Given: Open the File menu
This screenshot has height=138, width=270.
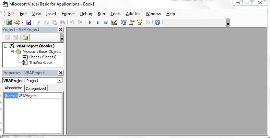Looking at the screenshot, I should (11, 14).
